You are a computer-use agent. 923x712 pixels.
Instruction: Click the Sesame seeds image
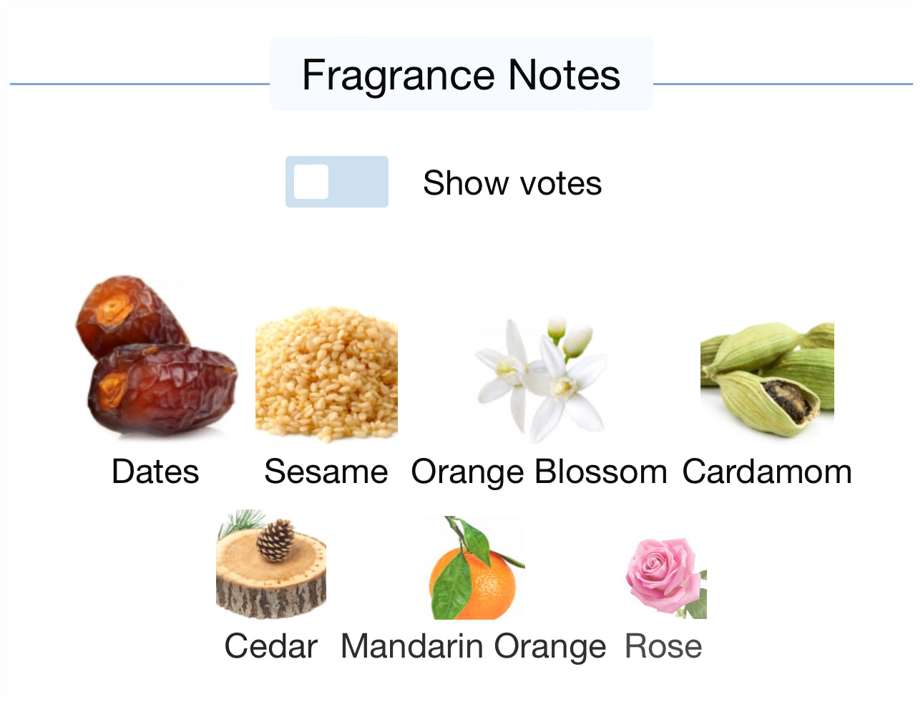click(x=326, y=374)
